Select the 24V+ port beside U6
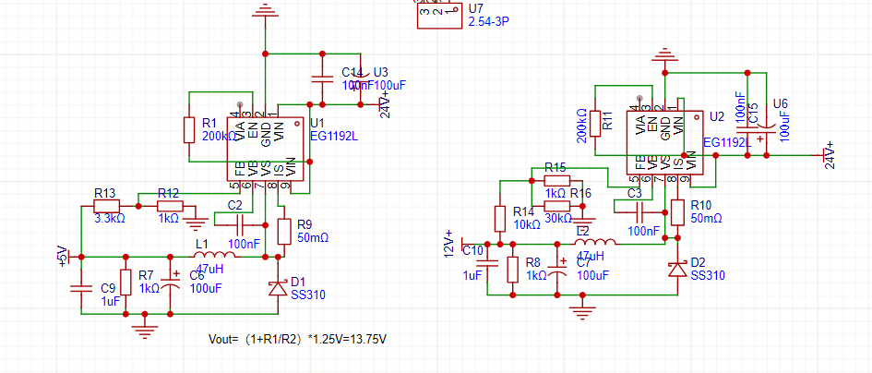872x373 pixels. click(829, 153)
